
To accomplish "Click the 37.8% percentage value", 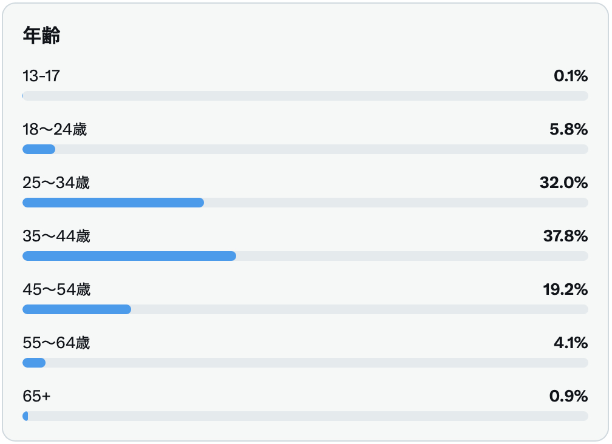I will point(566,236).
